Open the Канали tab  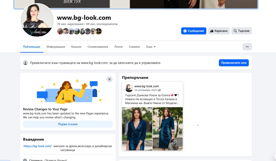(76, 47)
